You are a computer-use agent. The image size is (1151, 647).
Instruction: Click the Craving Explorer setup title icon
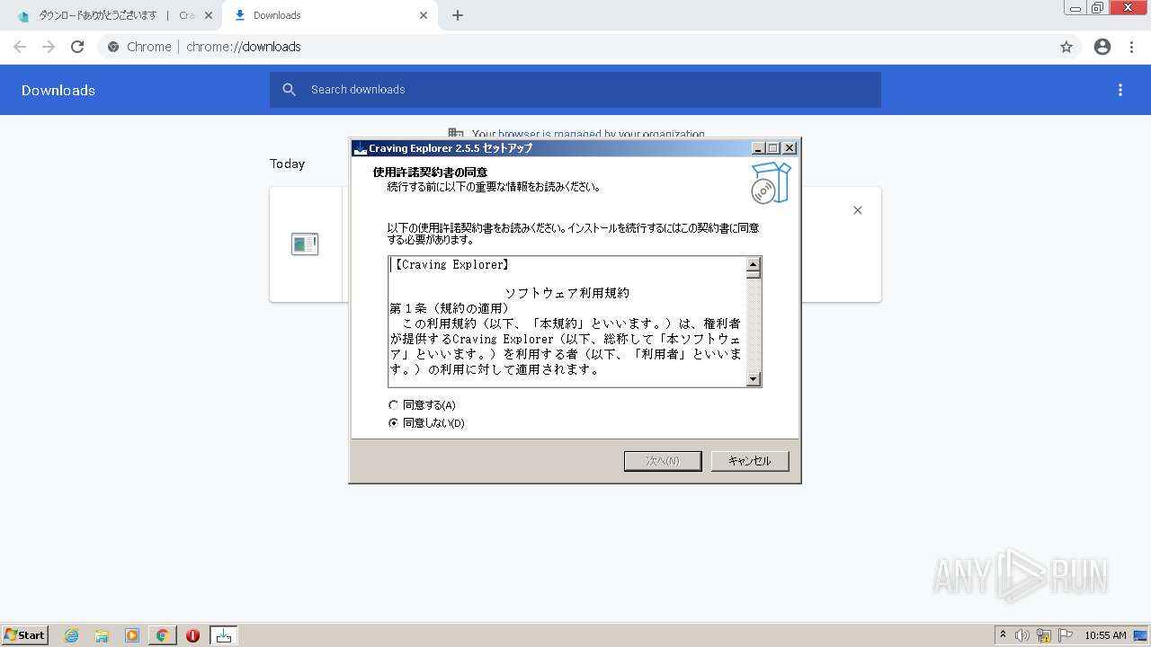(360, 148)
